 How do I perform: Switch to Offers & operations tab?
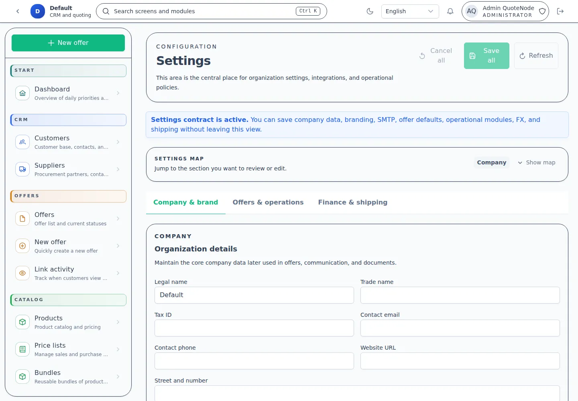(x=268, y=203)
